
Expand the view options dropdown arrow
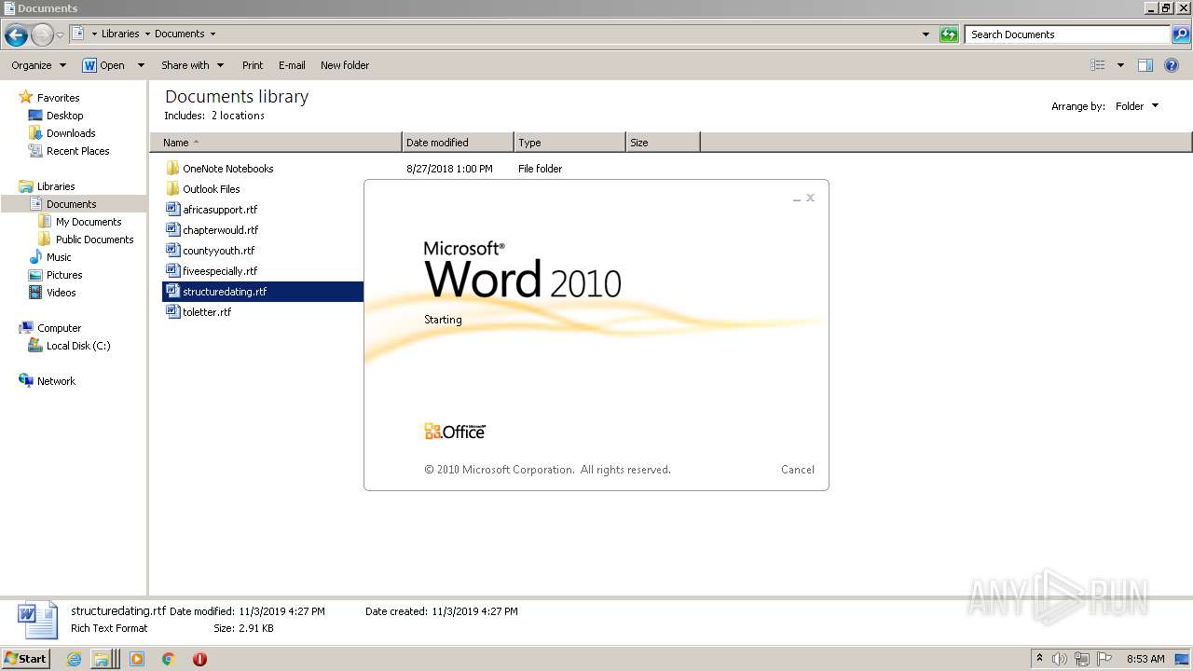coord(1120,65)
